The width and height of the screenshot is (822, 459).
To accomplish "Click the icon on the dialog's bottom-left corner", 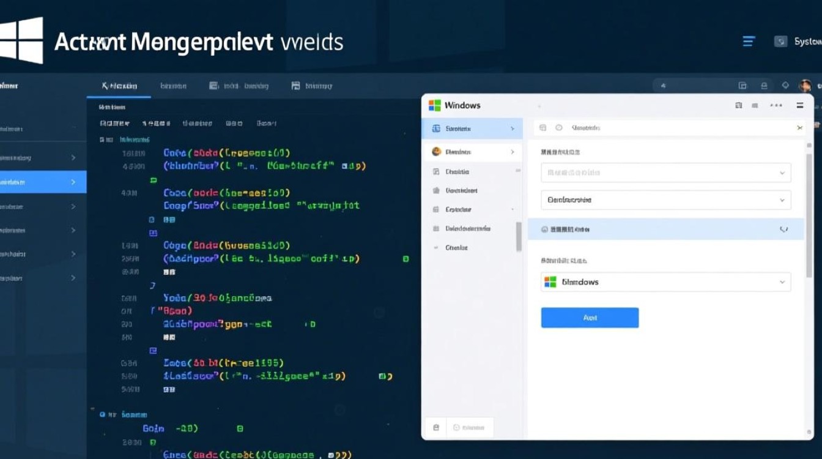I will pyautogui.click(x=436, y=428).
